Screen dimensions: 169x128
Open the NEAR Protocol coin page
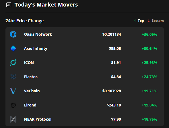coord(38,119)
